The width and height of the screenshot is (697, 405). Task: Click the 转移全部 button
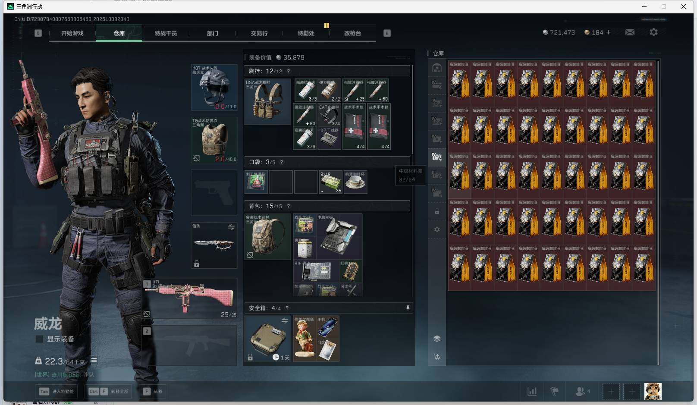(109, 392)
